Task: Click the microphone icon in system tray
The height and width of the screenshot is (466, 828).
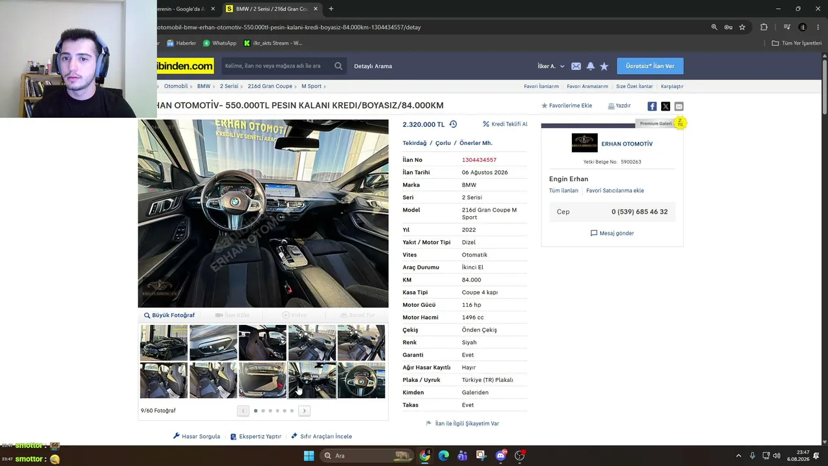Action: 752,456
